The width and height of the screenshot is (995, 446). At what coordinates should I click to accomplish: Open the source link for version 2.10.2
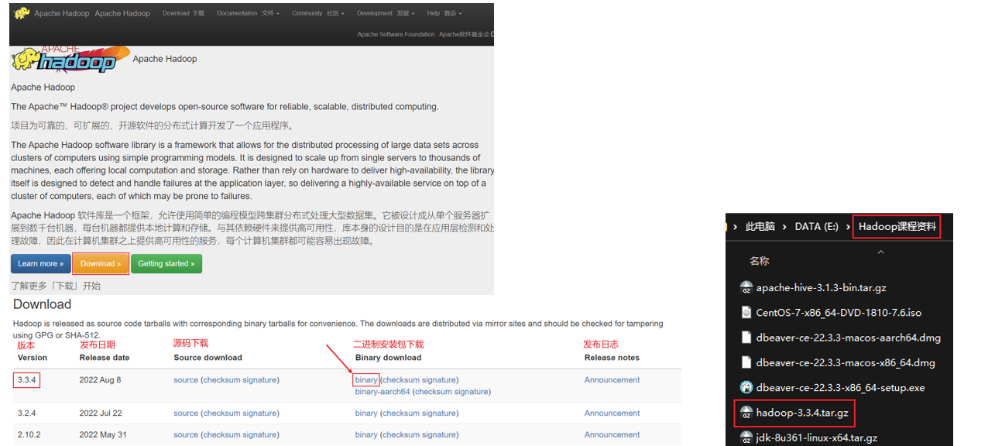[x=186, y=435]
